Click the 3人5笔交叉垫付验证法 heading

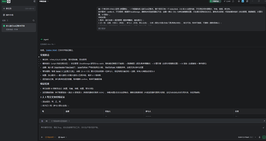52,97
